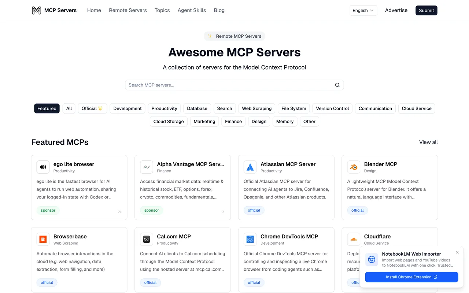Open the English language dropdown
Screen dimensions: 469x293
tap(363, 10)
